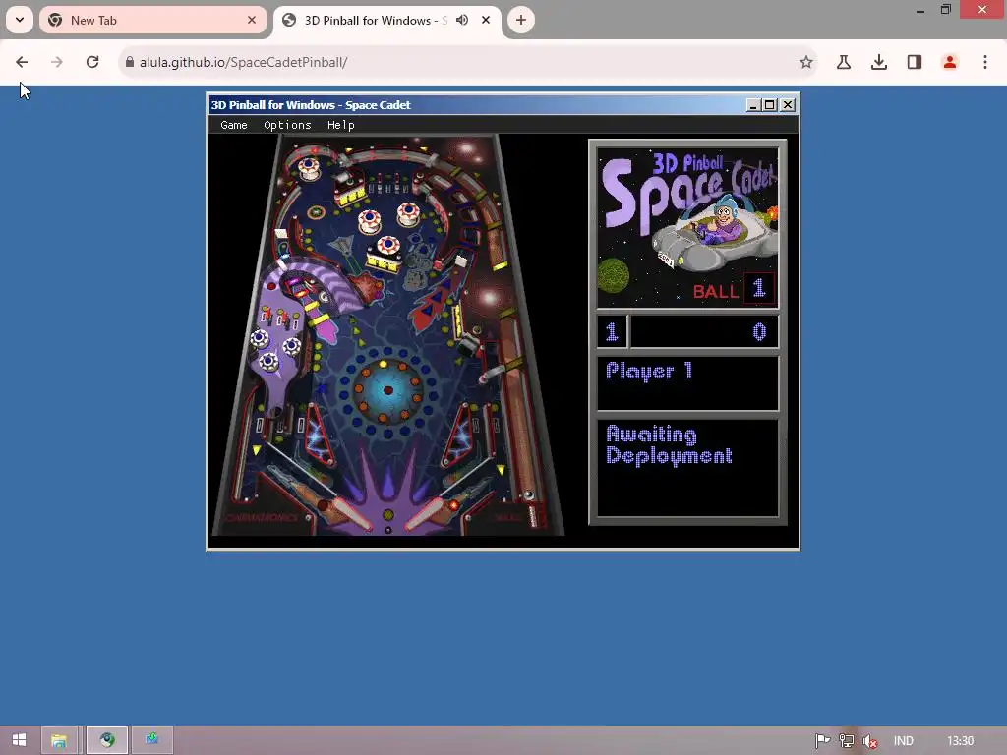This screenshot has width=1007, height=755.
Task: Maximize the 3D Pinball game window
Action: click(x=770, y=104)
